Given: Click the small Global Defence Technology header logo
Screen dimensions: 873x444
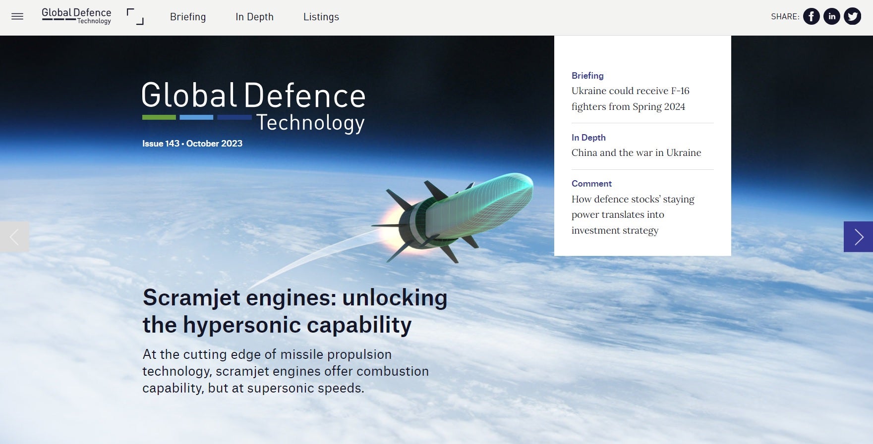Looking at the screenshot, I should pyautogui.click(x=76, y=16).
